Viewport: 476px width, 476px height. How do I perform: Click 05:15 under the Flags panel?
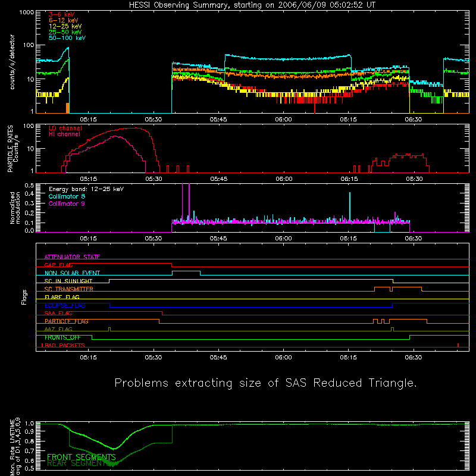(x=88, y=358)
